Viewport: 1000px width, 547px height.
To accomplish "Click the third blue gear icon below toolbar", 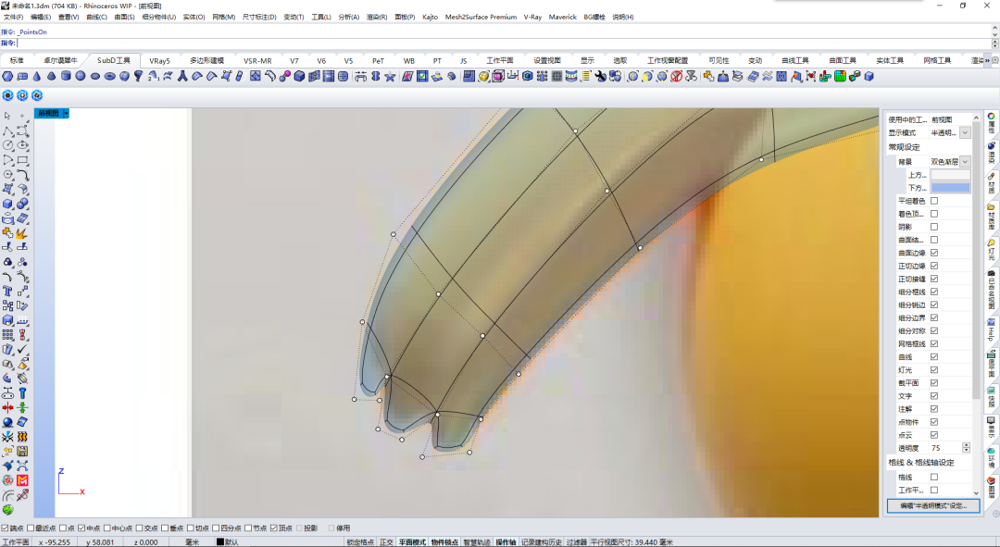I will [37, 95].
